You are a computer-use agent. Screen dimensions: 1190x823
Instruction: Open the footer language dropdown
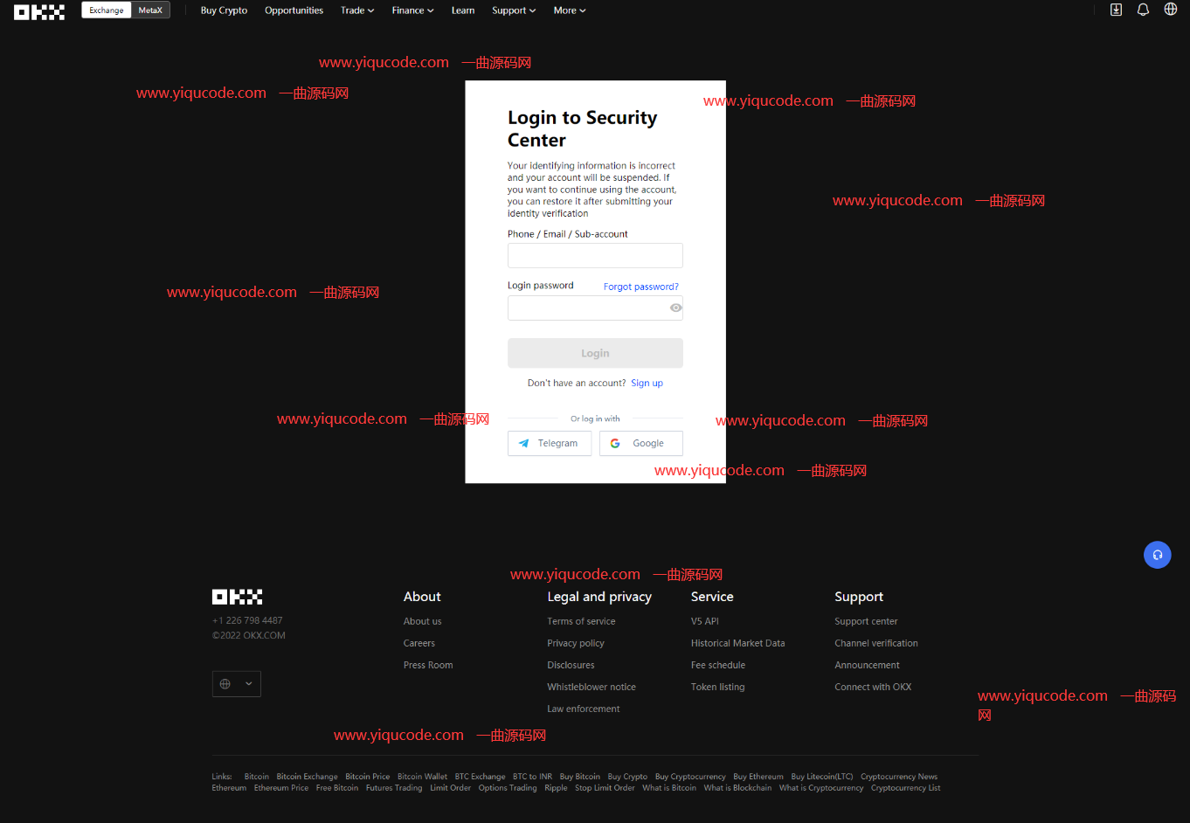click(237, 684)
